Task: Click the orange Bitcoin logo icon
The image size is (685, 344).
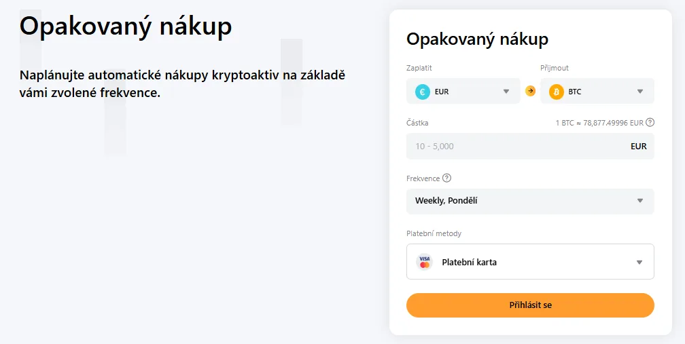Action: 557,92
